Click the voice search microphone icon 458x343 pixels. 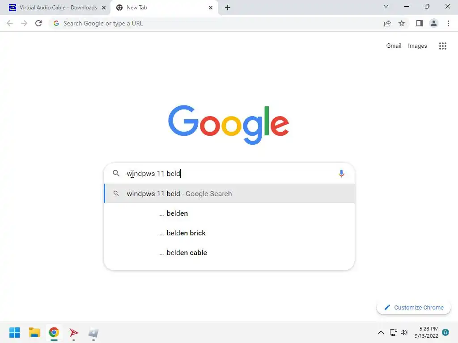341,174
